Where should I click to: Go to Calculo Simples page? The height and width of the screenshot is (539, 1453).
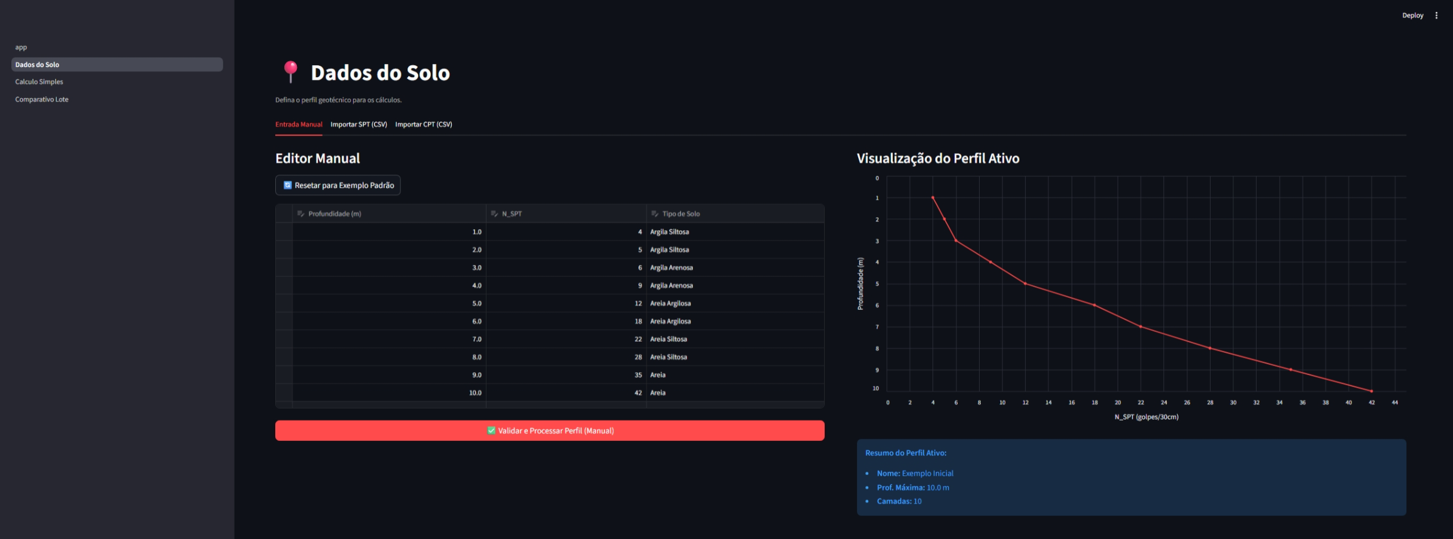click(x=117, y=82)
